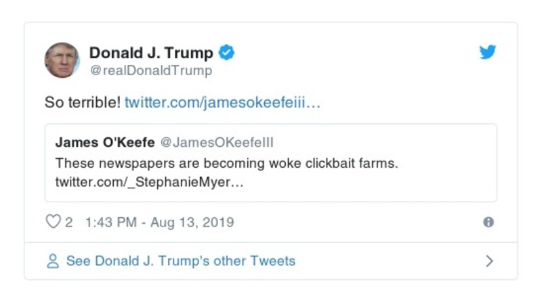
Task: Open the Twitter Ads info icon
Action: pos(488,222)
